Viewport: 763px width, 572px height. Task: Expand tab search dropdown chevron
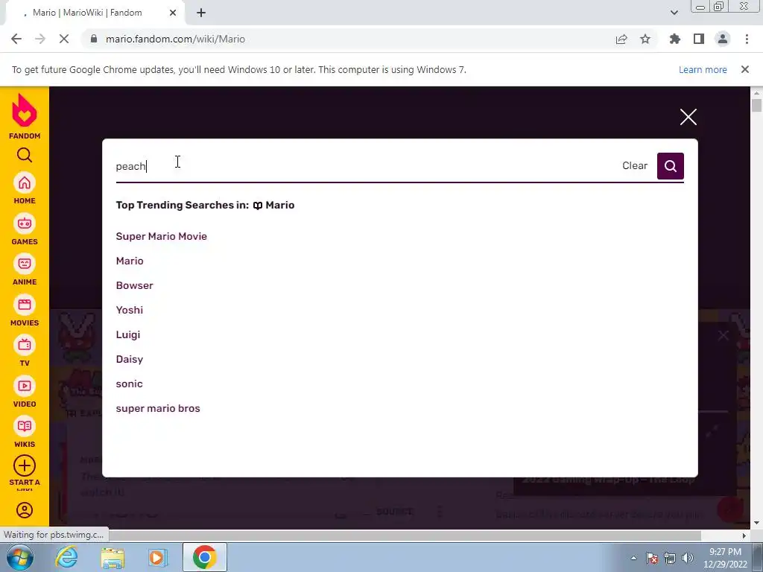pos(674,13)
